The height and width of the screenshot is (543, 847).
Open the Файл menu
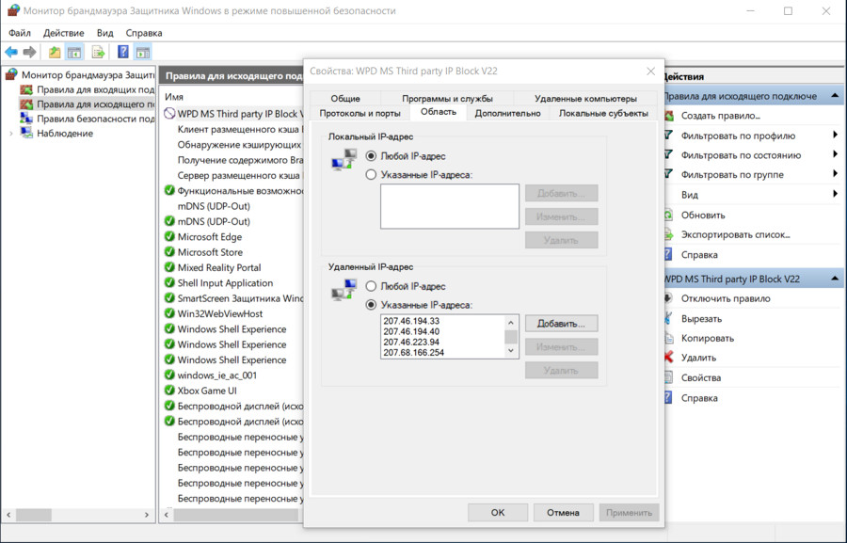pos(20,33)
